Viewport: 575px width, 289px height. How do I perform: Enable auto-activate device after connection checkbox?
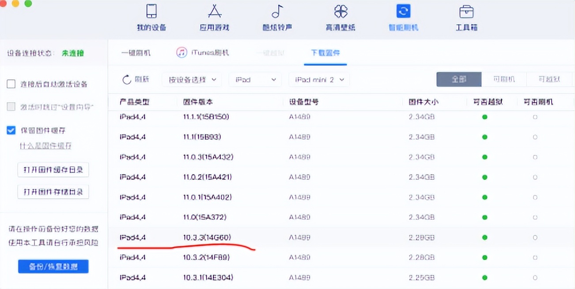coord(11,83)
